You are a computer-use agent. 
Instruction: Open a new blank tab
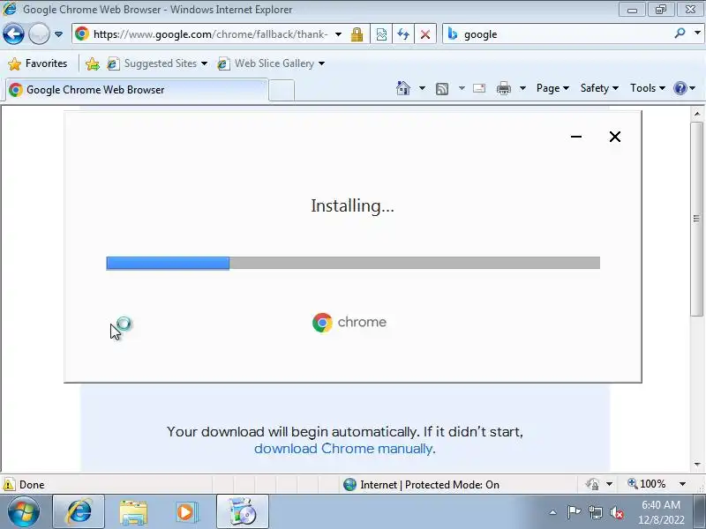point(282,91)
